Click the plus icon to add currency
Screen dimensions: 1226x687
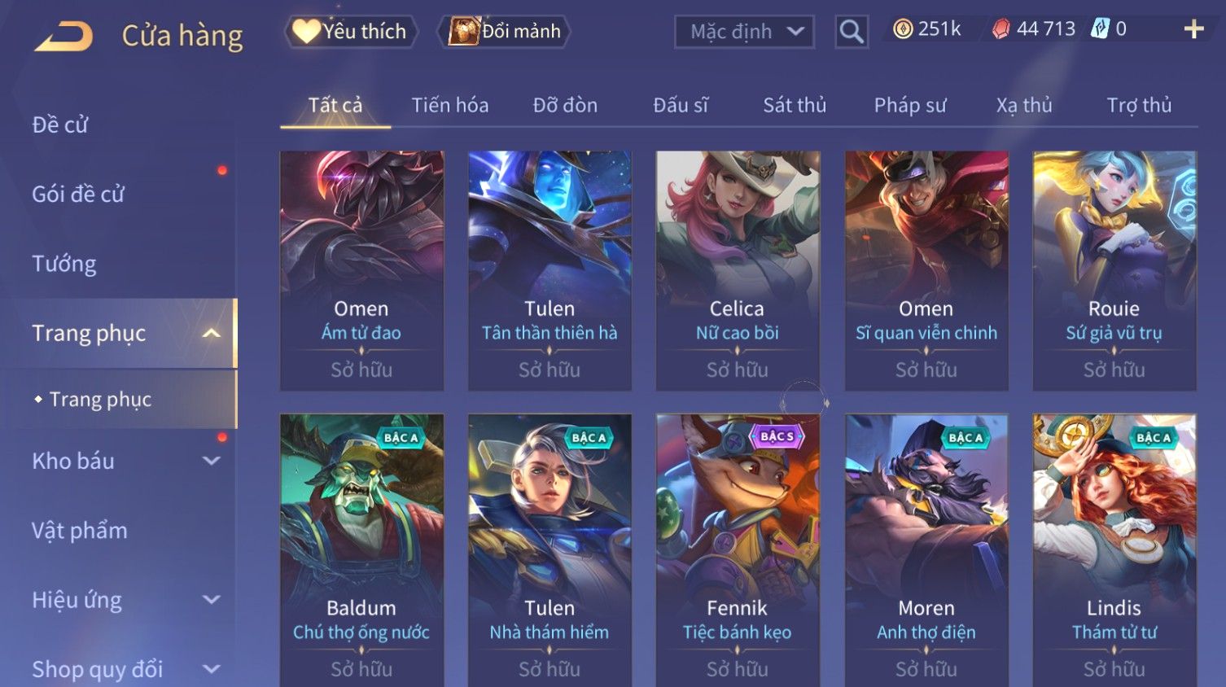point(1193,29)
